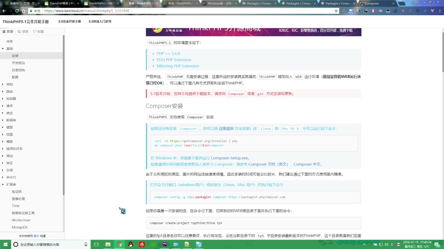This screenshot has height=249, width=444.
Task: Expand the 视图 section
Action: (3, 135)
